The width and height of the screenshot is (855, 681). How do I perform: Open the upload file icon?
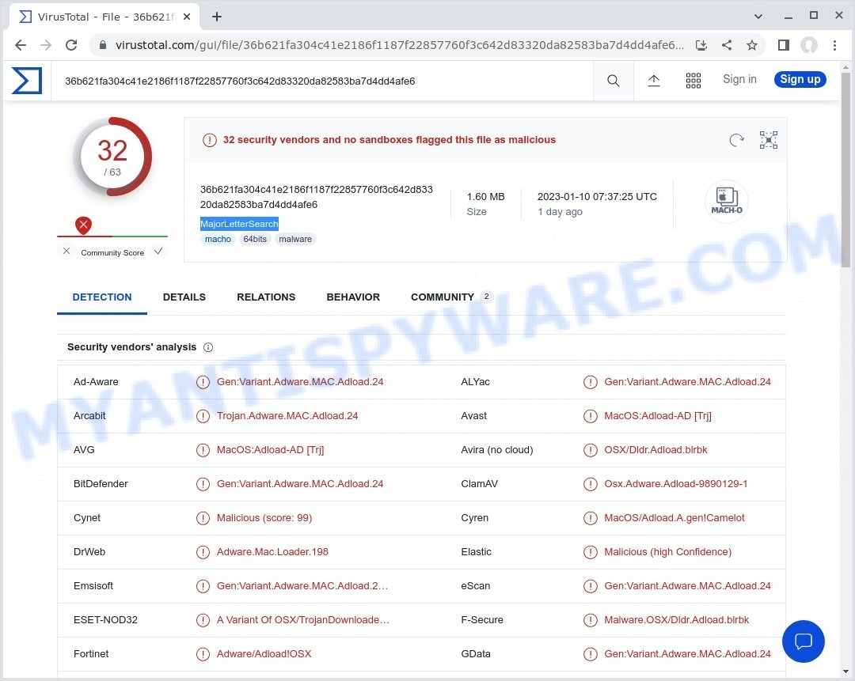[653, 81]
